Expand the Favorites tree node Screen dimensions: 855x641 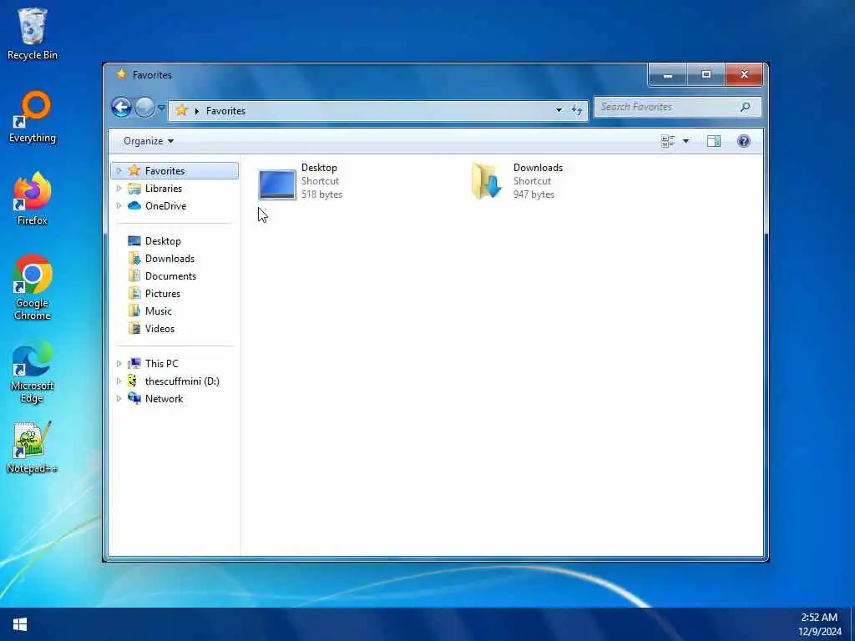coord(119,171)
